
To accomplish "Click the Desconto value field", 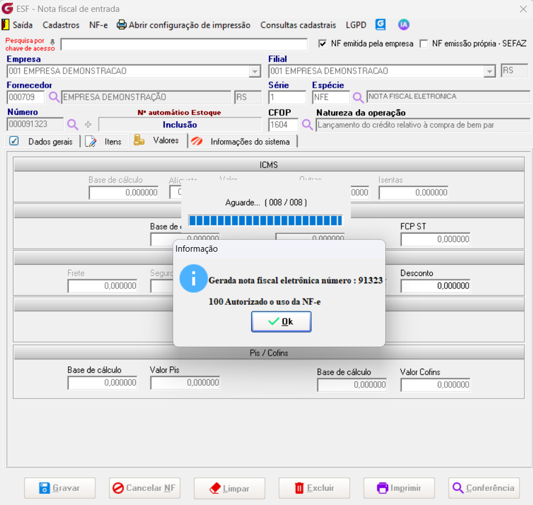I will (435, 286).
